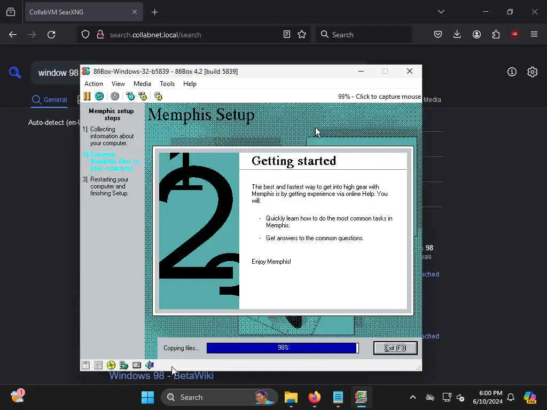Click the sound speaker status icon
The width and height of the screenshot is (547, 410).
150,365
